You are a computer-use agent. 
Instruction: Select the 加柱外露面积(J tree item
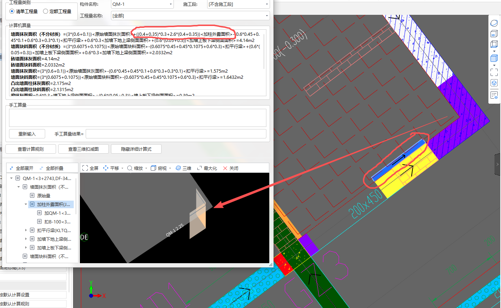click(54, 204)
